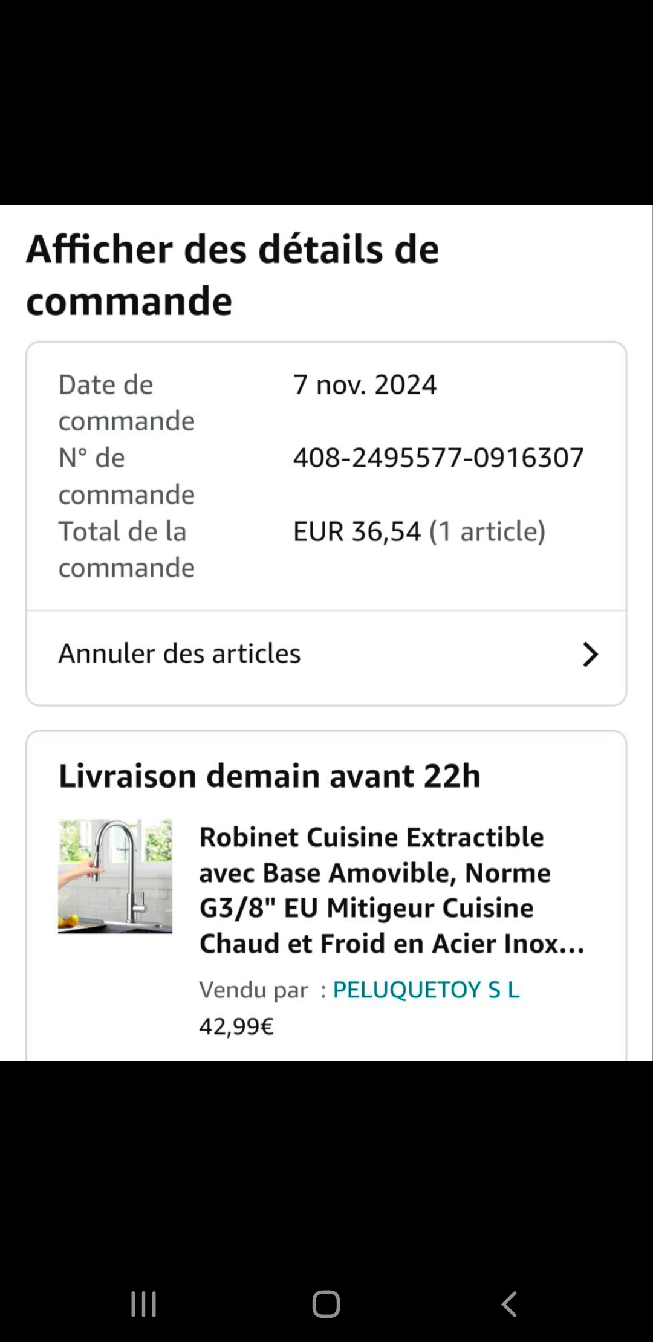Open the PELUQUETOY S L seller link
653x1342 pixels.
click(x=426, y=990)
